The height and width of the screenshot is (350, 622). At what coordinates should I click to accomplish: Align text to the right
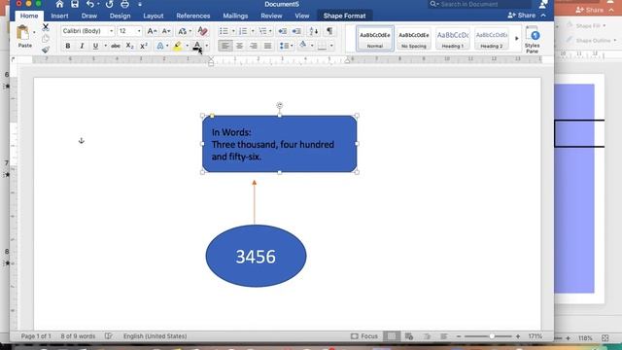click(254, 46)
